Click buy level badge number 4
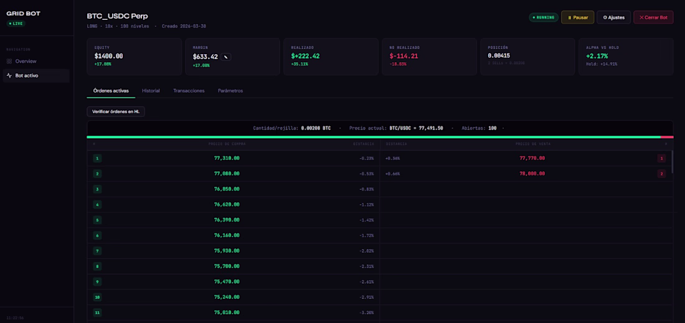 point(97,205)
